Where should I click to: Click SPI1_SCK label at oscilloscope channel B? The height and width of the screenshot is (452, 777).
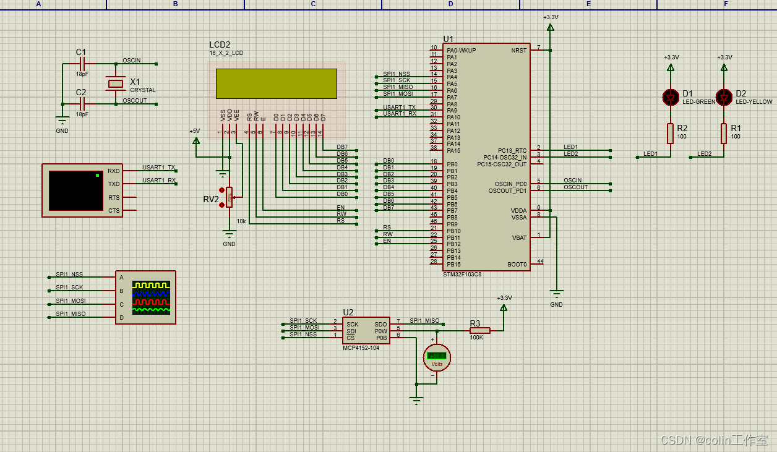coord(69,288)
